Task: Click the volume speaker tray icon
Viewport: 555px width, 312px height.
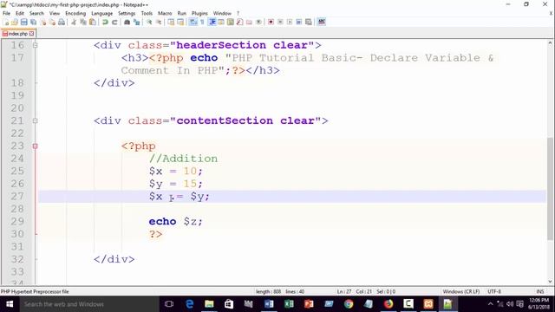Action: pos(510,304)
